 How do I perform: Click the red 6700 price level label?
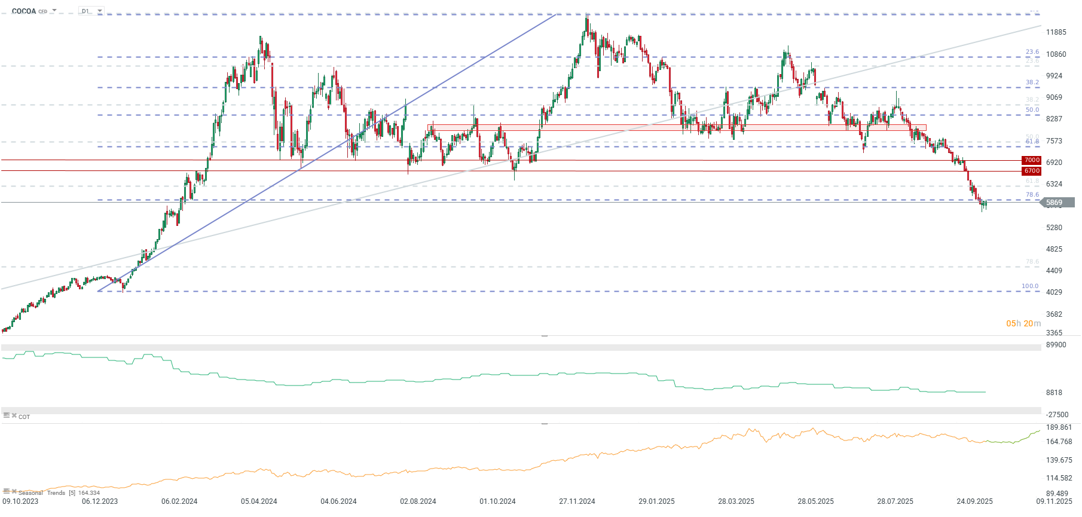coord(1032,171)
